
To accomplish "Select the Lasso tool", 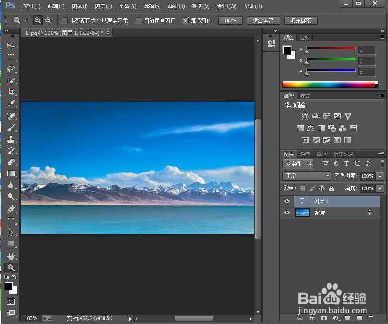I will pos(11,68).
